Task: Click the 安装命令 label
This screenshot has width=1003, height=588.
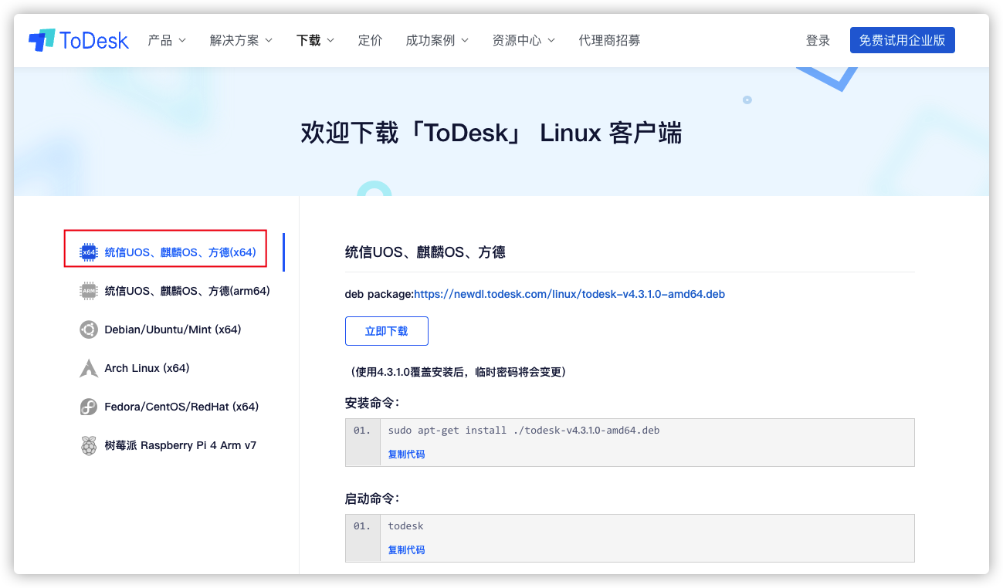Action: (x=372, y=403)
